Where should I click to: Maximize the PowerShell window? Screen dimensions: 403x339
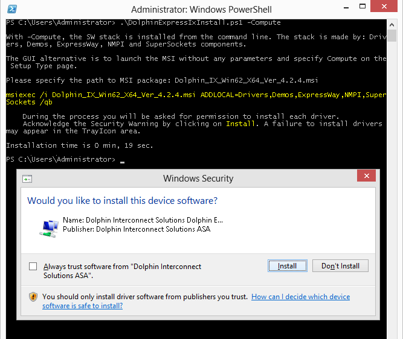pos(363,7)
